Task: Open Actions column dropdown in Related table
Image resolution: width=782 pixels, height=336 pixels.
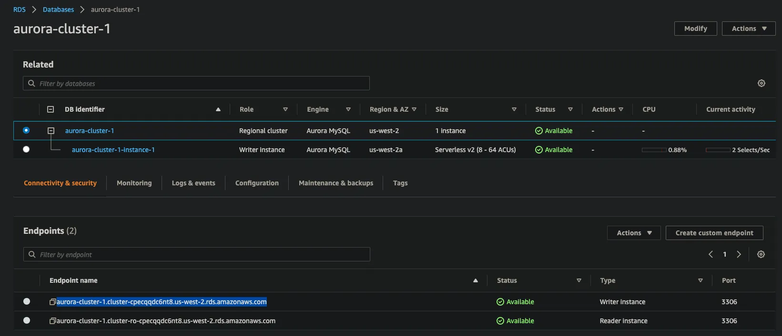Action: [621, 109]
